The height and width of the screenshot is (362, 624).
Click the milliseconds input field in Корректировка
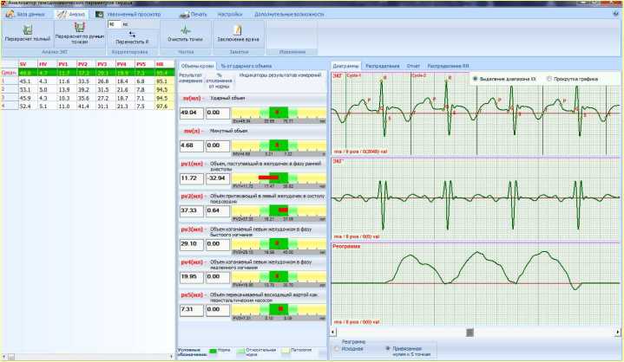click(x=114, y=25)
